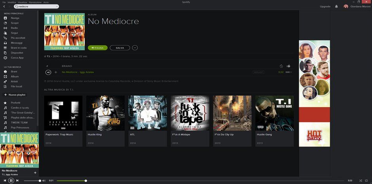Select the No Mediocre - Iggy Azalea track title

[78, 72]
